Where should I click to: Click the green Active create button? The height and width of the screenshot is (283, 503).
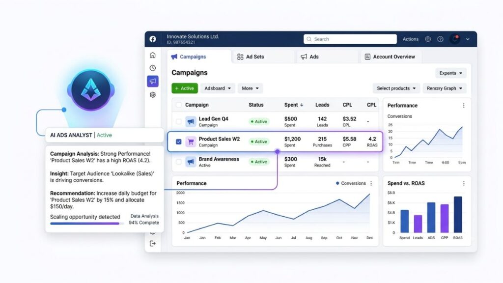185,88
